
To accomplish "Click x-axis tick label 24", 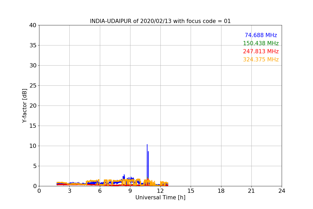I will point(282,191).
